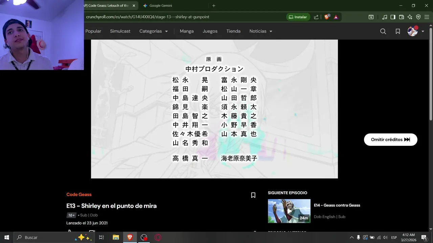Switch to OBS Studio taskbar icon
The width and height of the screenshot is (433, 243).
[x=144, y=237]
